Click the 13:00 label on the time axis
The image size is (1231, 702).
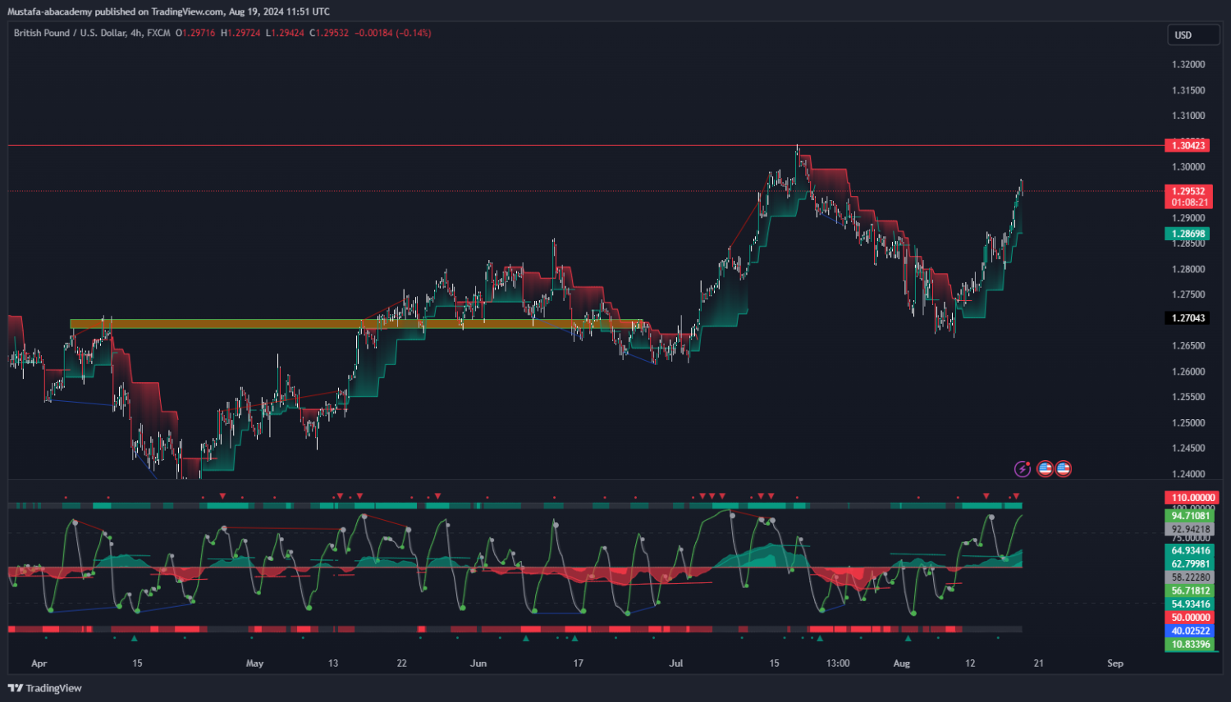click(x=838, y=663)
